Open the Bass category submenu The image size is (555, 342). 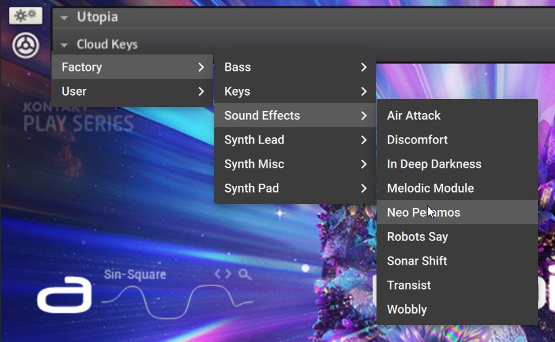[295, 67]
